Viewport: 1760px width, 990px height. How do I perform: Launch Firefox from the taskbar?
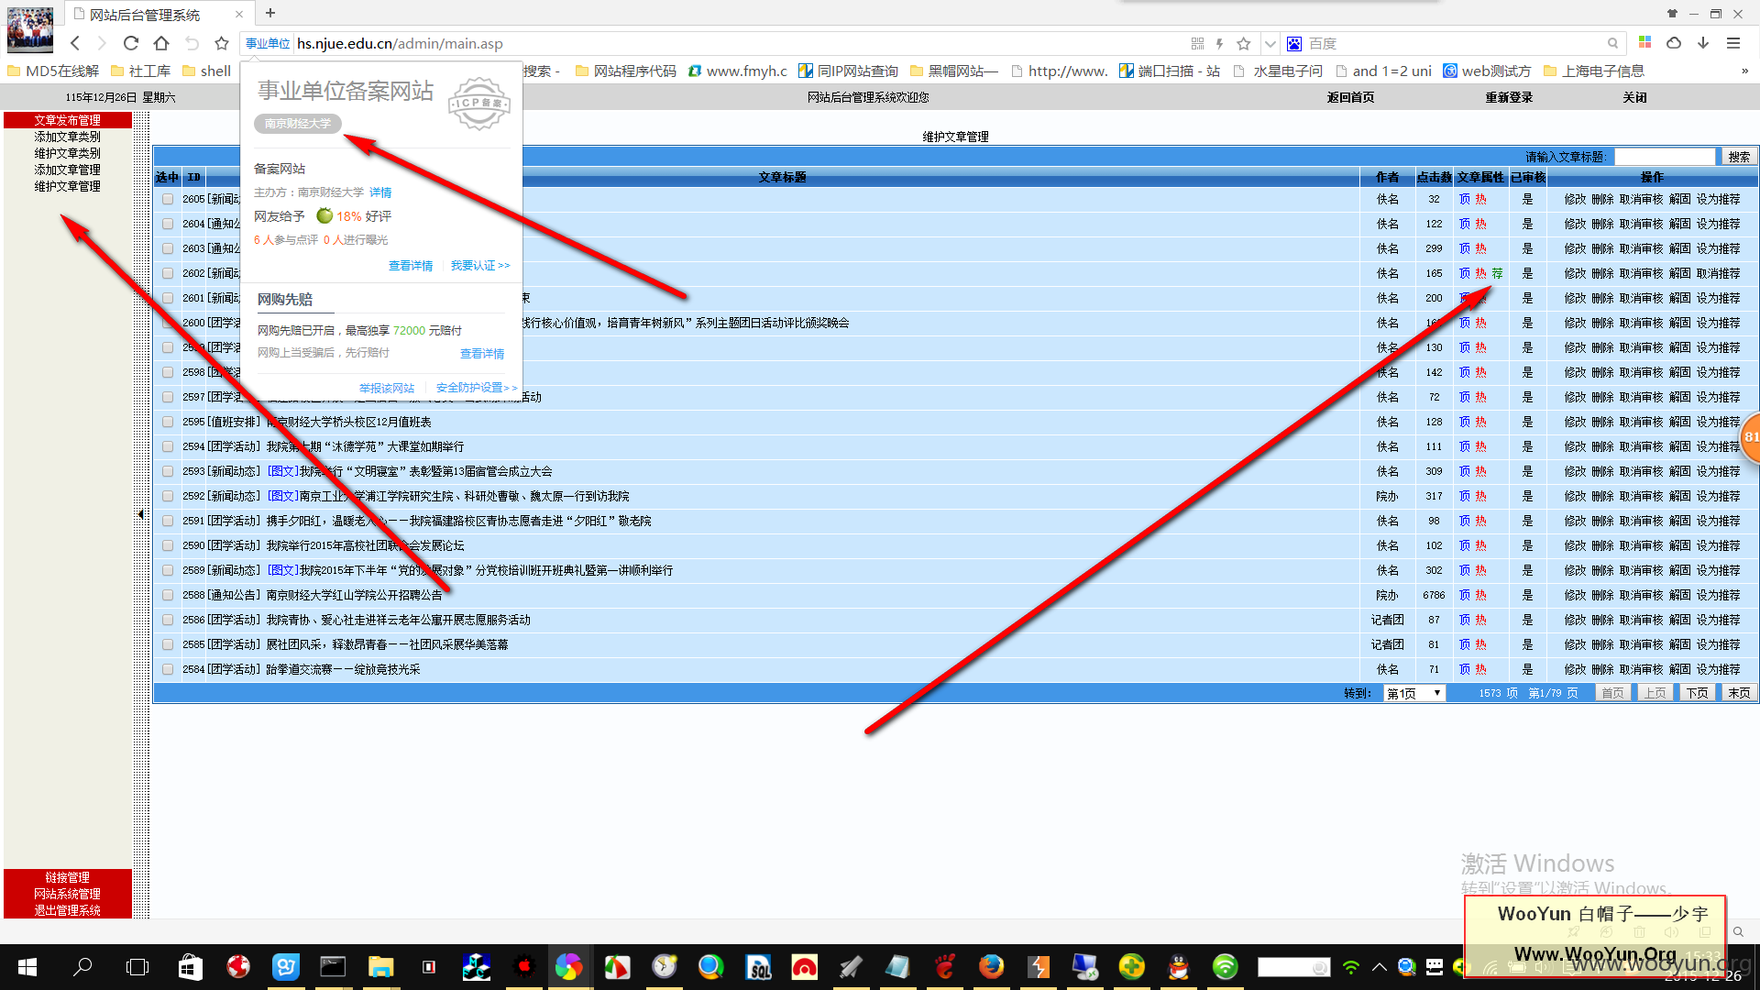click(x=991, y=966)
